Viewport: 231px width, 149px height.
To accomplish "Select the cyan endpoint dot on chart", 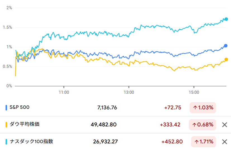I will 226,19.
